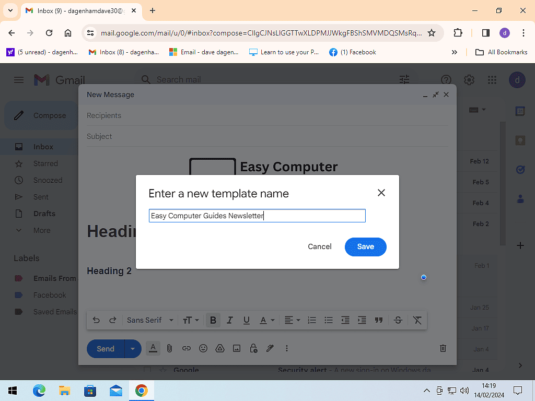Expand the text alignment dropdown
Image resolution: width=535 pixels, height=401 pixels.
click(x=292, y=320)
